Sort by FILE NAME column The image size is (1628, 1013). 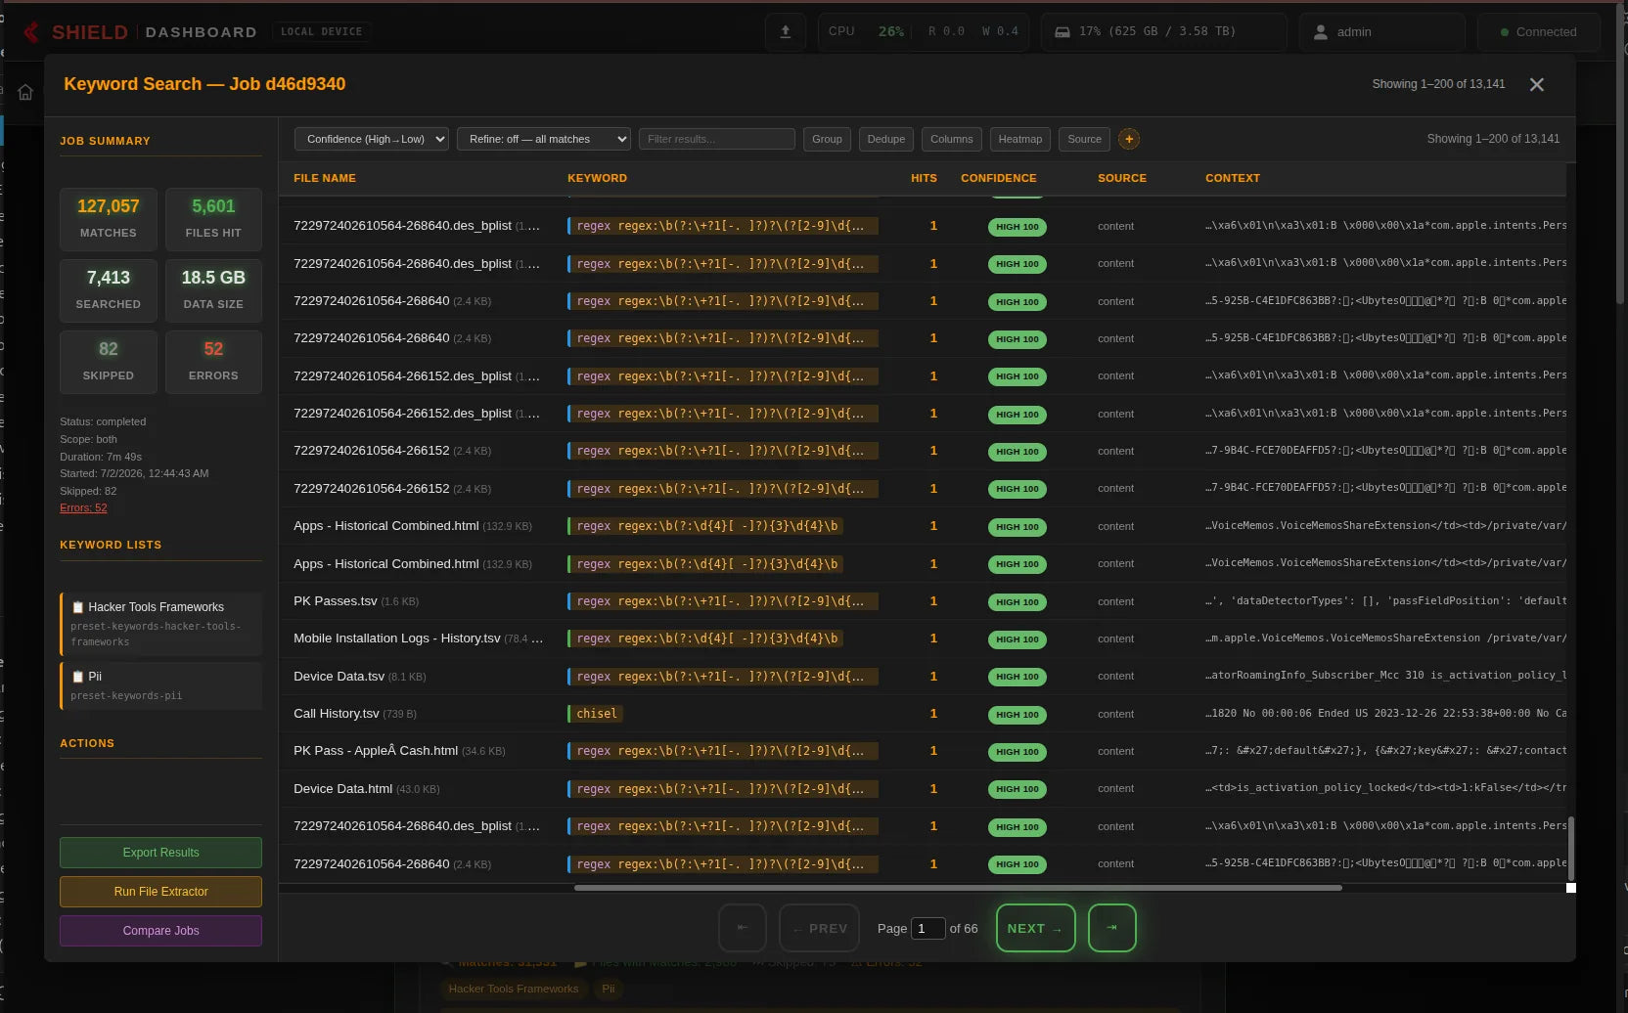(325, 178)
